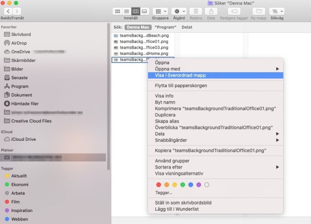Open the Gruppera dropdown

160,11
